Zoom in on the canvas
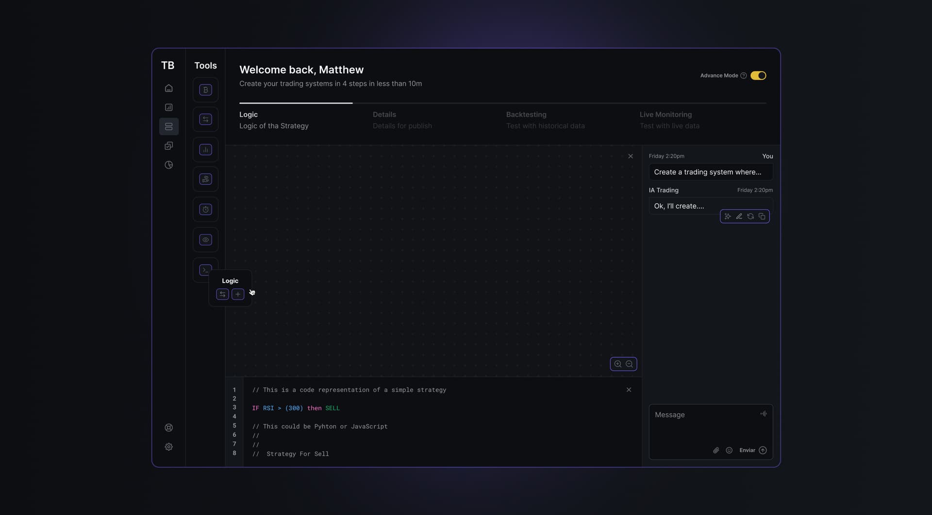Screen dimensions: 932x515 (617, 364)
